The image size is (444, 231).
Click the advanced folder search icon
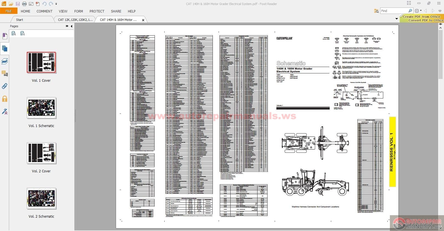[376, 11]
